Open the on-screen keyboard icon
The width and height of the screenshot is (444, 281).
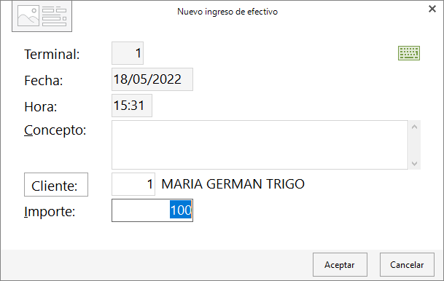[409, 53]
